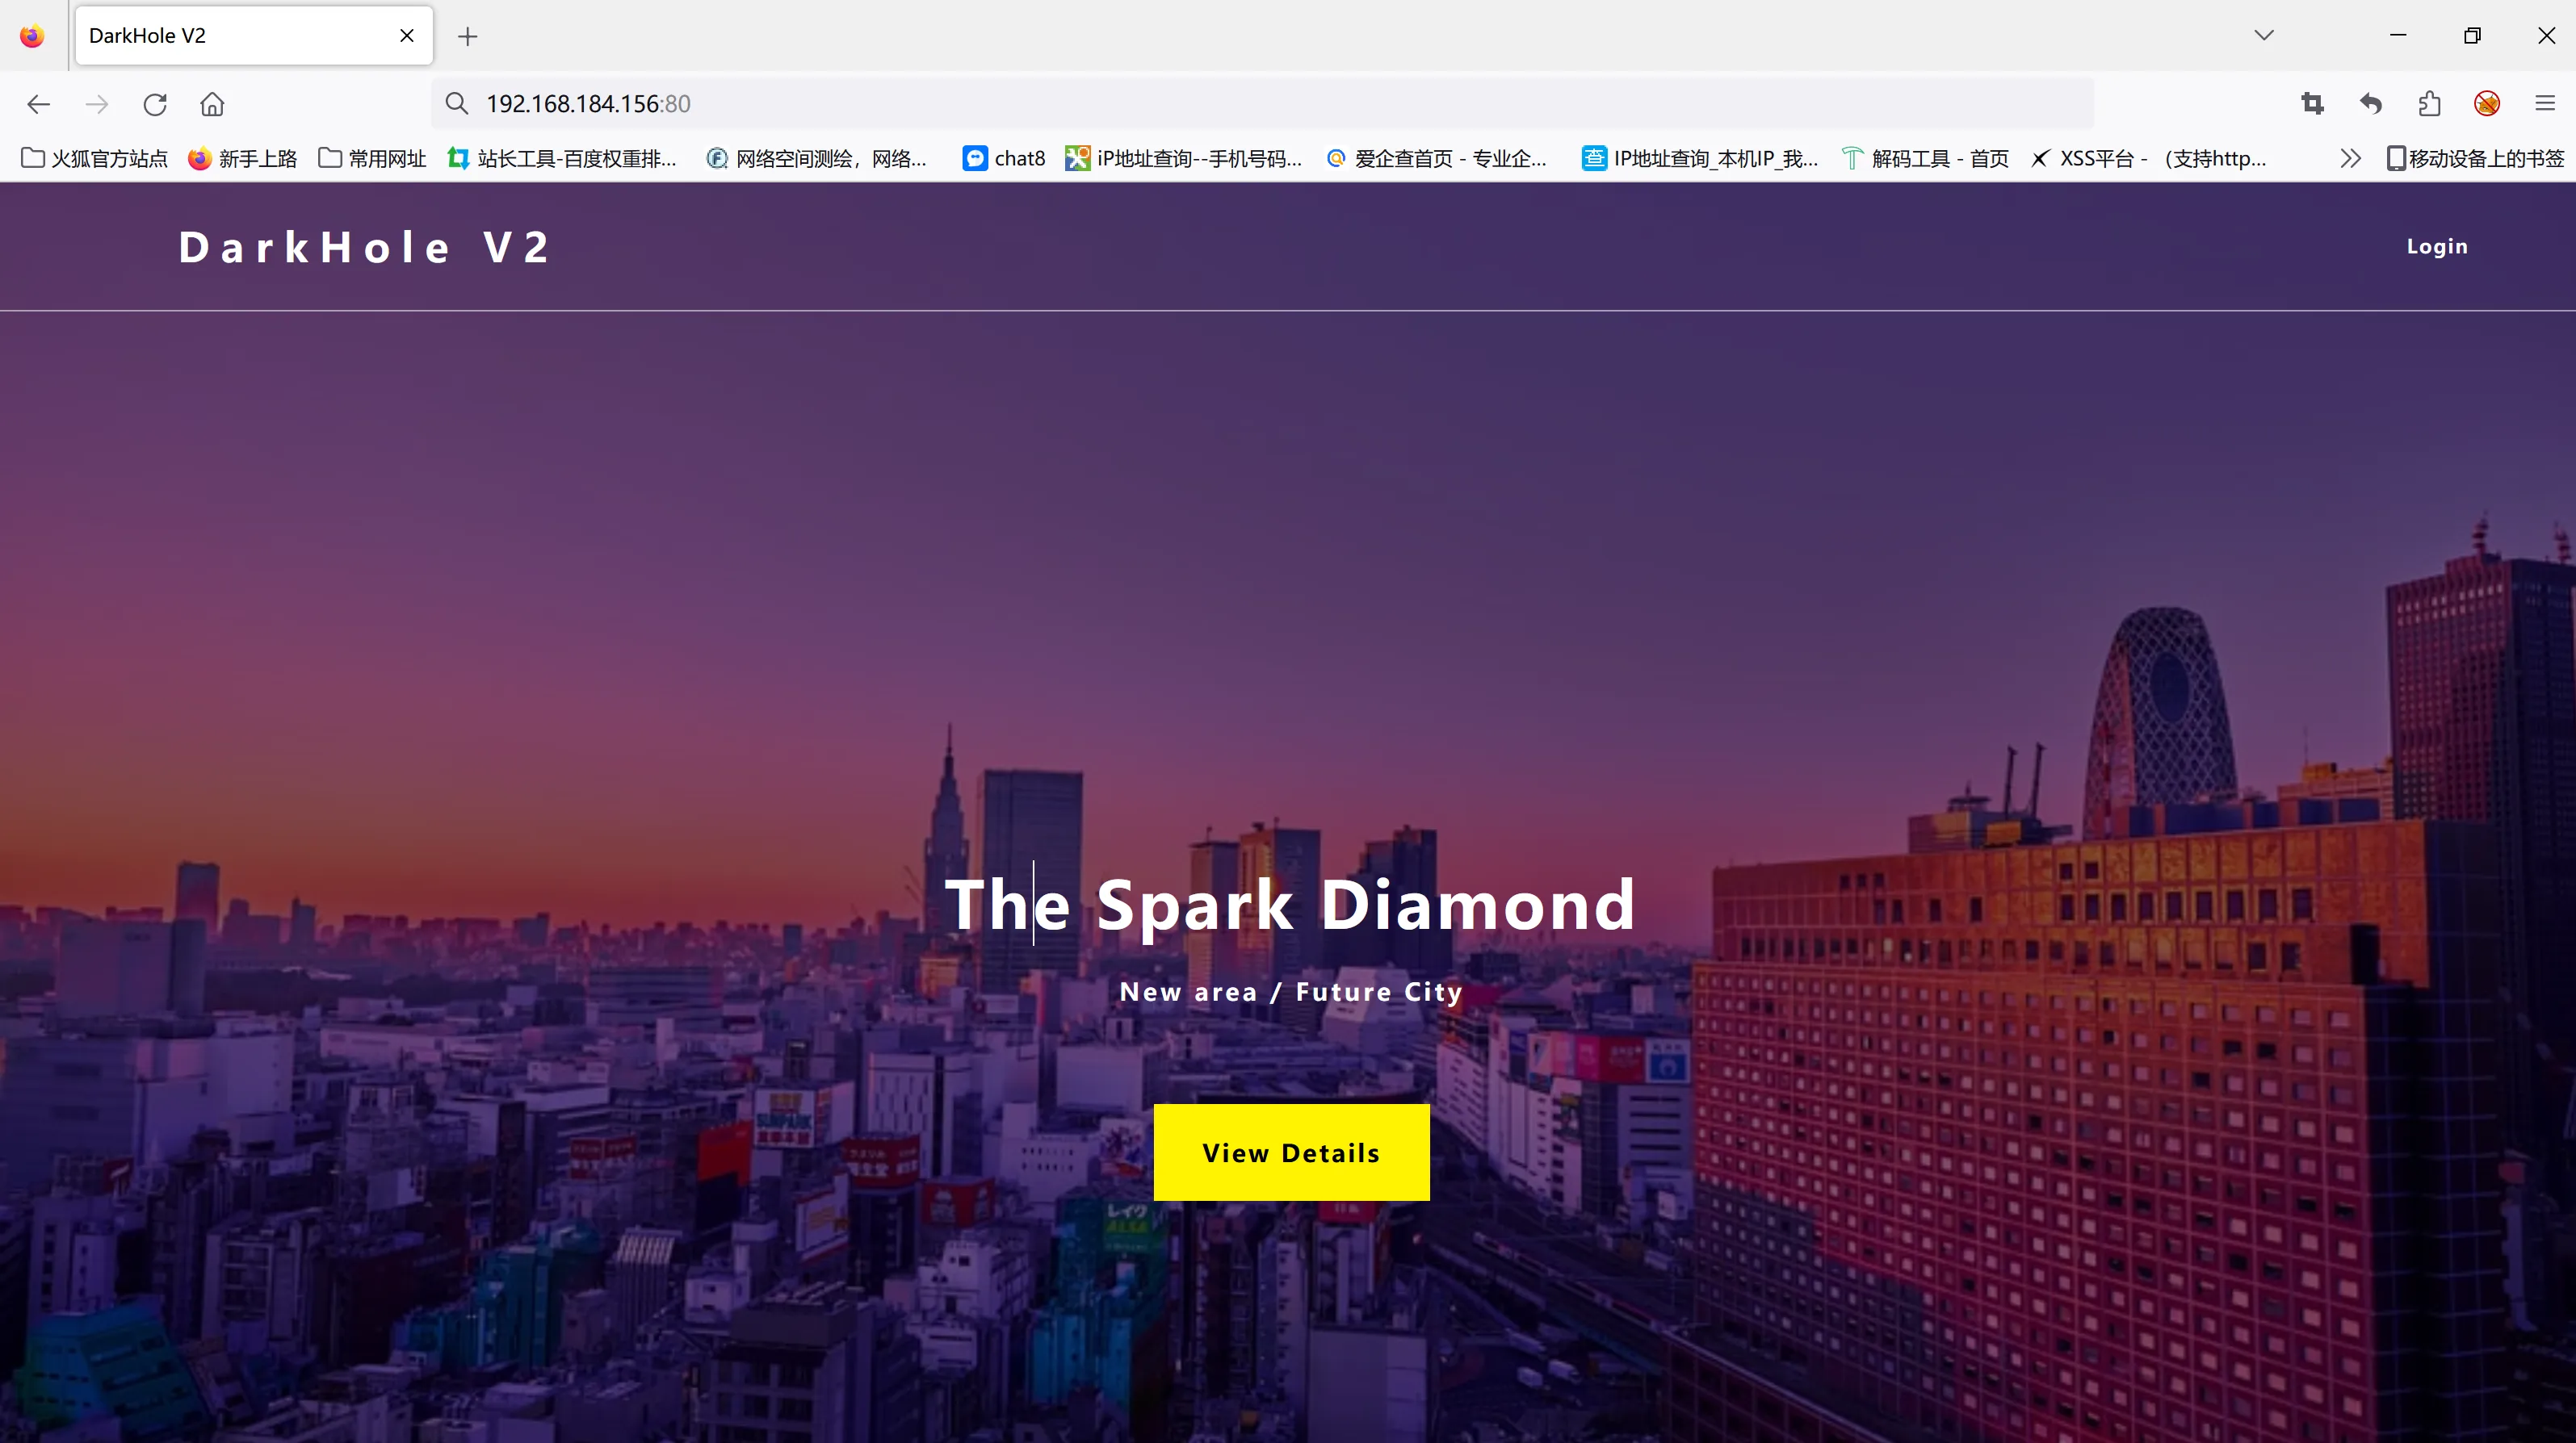Image resolution: width=2576 pixels, height=1443 pixels.
Task: Reload the current page
Action: click(155, 104)
